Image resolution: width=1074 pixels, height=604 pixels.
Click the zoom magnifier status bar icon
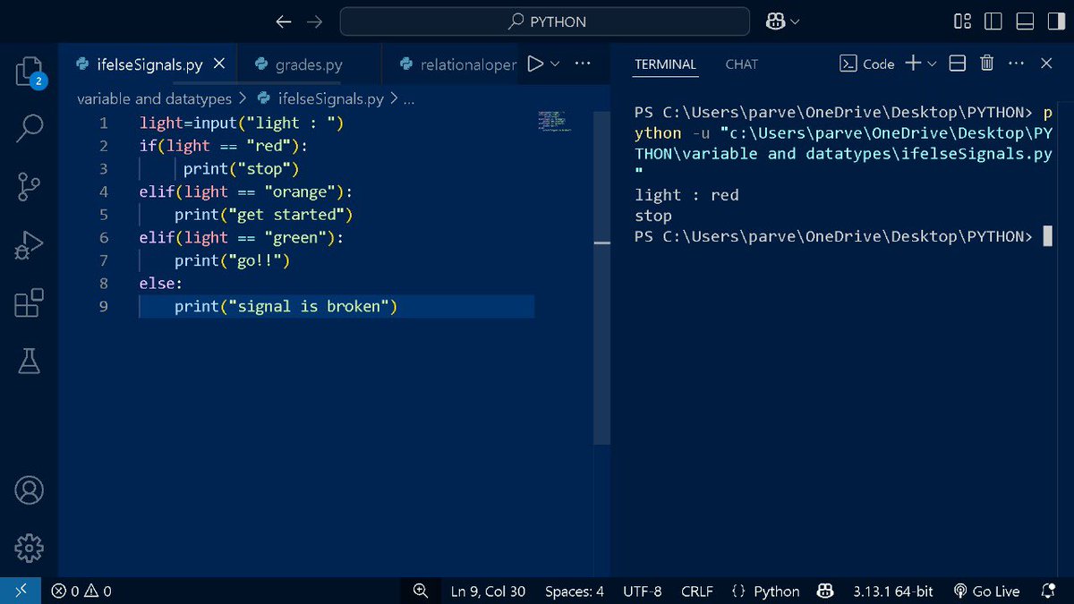click(421, 591)
